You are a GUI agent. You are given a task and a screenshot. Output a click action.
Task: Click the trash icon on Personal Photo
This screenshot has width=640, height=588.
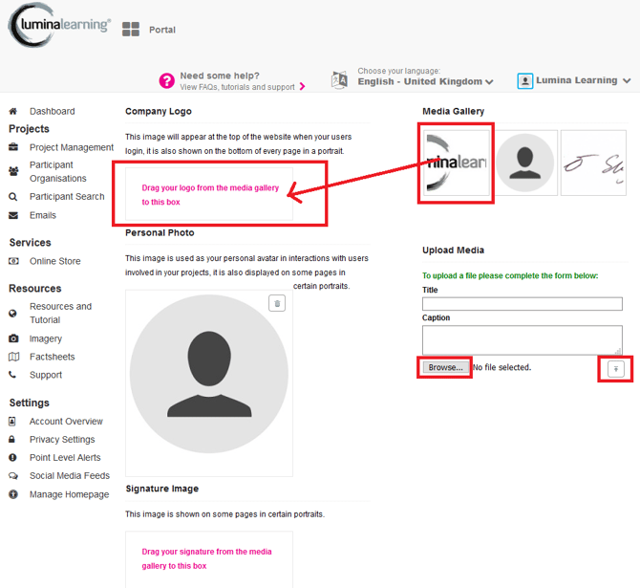tap(277, 303)
